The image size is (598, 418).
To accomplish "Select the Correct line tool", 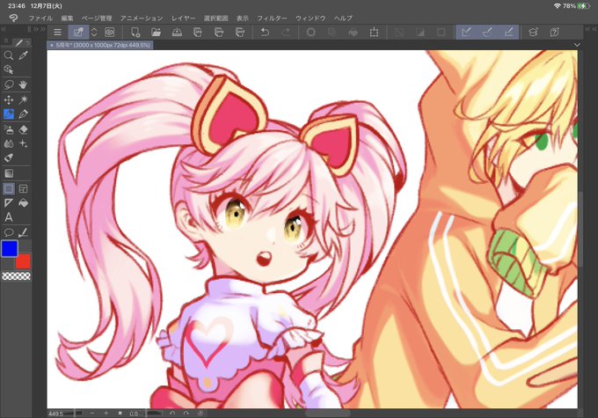I will 23,232.
